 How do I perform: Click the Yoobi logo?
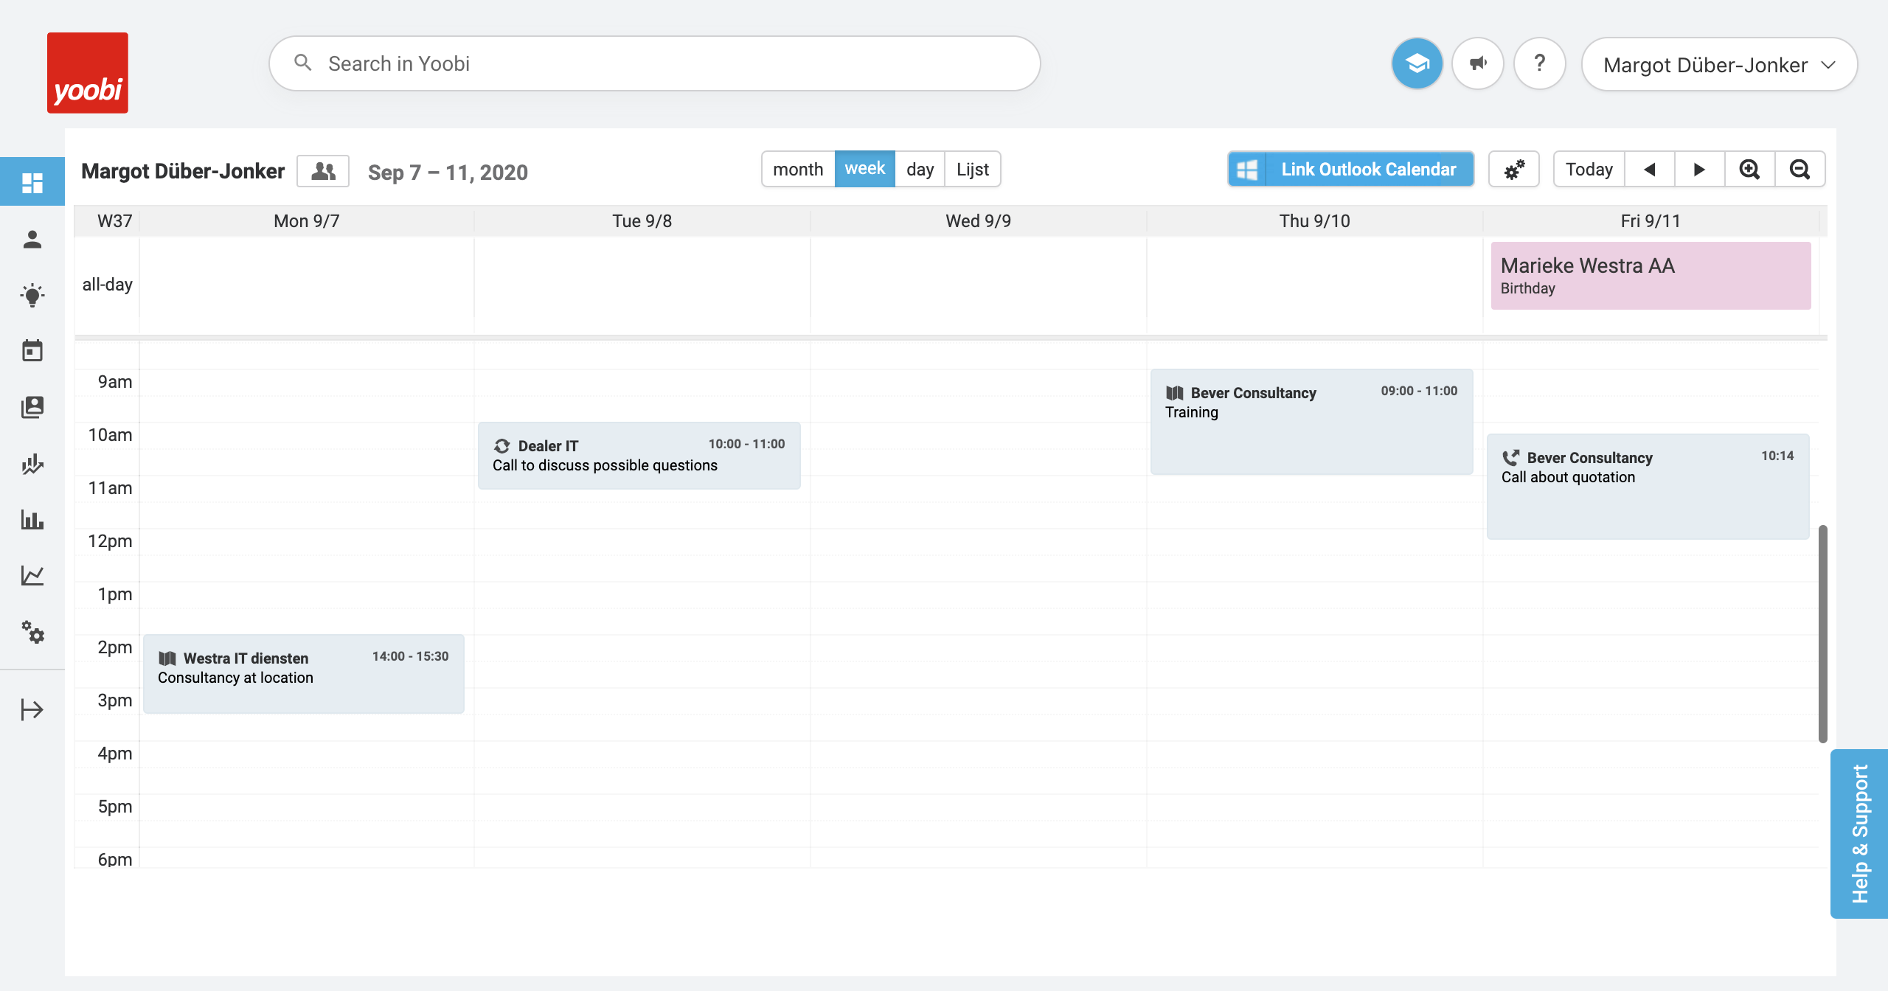(88, 73)
